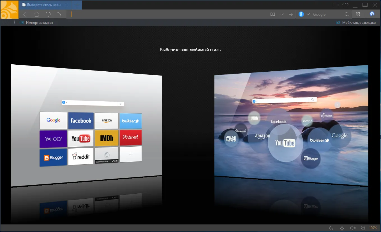Expand the small arrow beside the forward button
Image resolution: width=381 pixels, height=232 pixels.
(x=64, y=14)
